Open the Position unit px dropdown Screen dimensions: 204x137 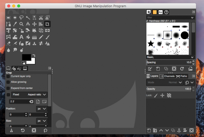42,109
